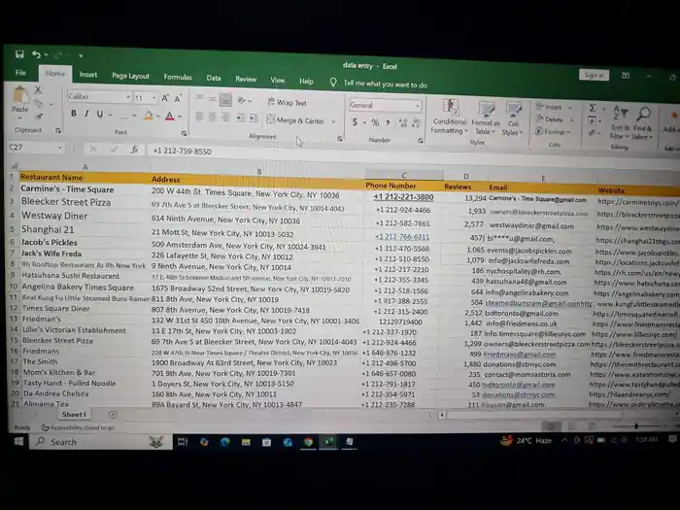Expand underline style options arrow
This screenshot has width=680, height=510.
tap(111, 115)
